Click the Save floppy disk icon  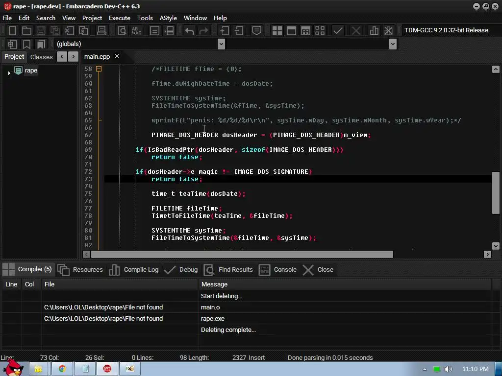coord(41,31)
